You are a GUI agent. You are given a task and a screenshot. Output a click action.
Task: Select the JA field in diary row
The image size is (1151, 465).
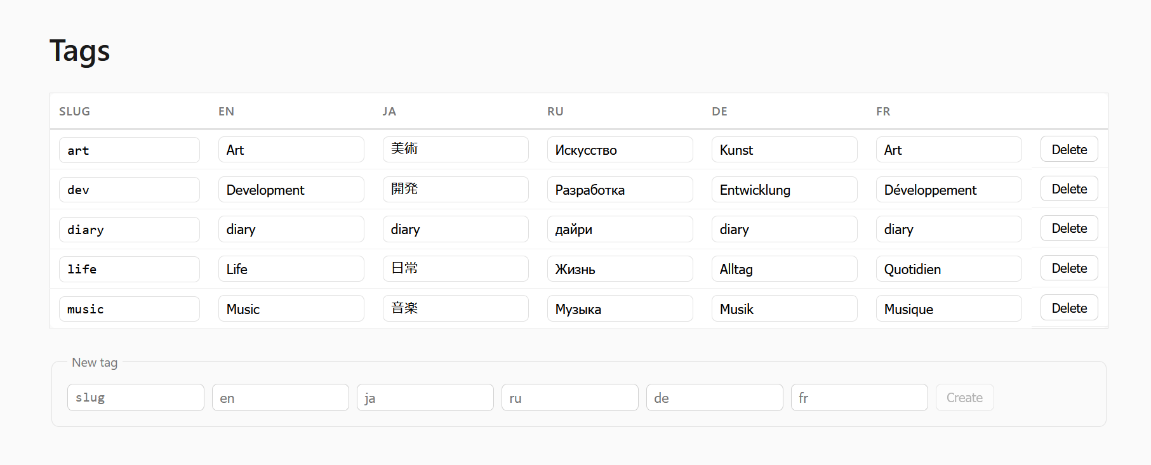coord(456,228)
